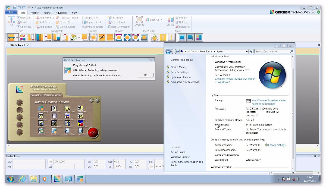The image size is (326, 188).
Task: Click the OL field showing 0,32
Action: (120, 161)
